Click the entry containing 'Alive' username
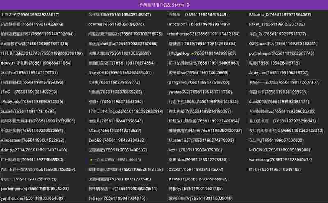The width and height of the screenshot is (328, 203). pos(199,73)
